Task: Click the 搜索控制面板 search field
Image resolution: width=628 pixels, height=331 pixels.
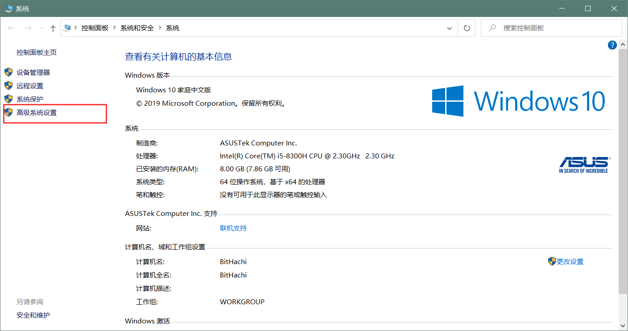Action: pyautogui.click(x=551, y=28)
